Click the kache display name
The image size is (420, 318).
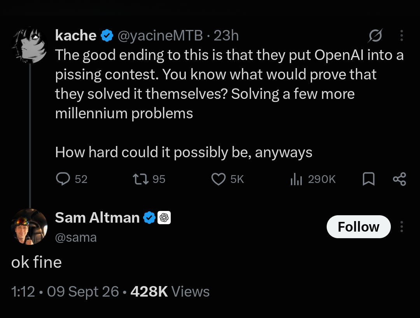point(76,35)
